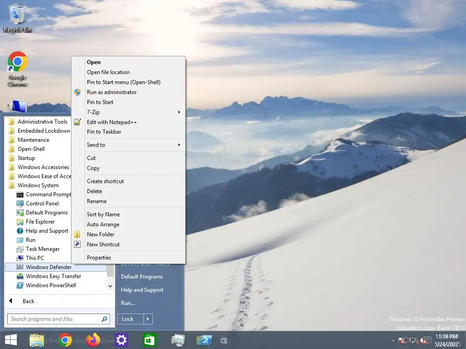The height and width of the screenshot is (349, 466).
Task: Click the network icon in the system tray
Action: [412, 340]
